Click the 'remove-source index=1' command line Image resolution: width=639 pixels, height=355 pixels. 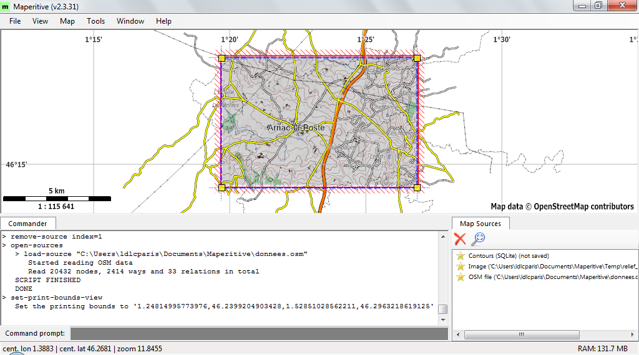pos(56,237)
